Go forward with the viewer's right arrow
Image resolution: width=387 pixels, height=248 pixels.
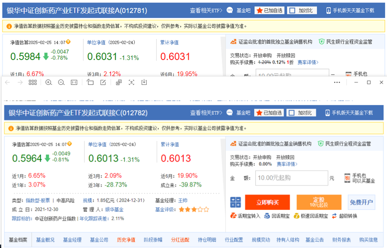(20, 82)
